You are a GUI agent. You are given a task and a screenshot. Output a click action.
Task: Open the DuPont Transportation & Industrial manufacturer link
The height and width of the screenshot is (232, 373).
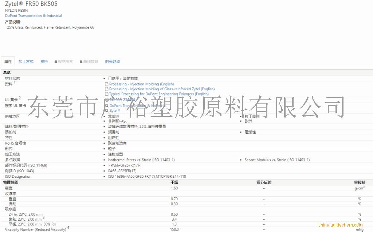click(x=34, y=16)
